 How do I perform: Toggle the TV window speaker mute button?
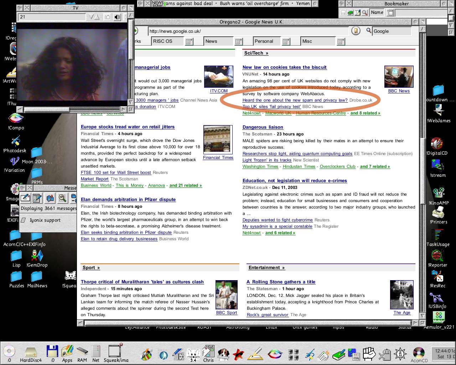117,17
